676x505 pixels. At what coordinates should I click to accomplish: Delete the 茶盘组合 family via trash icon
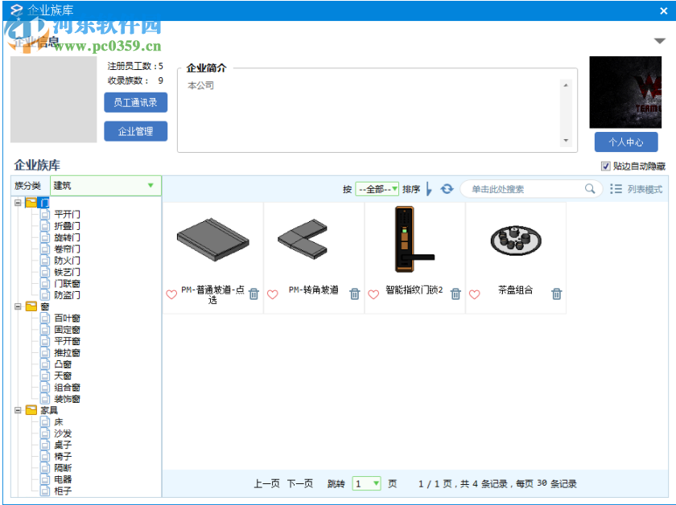[555, 294]
